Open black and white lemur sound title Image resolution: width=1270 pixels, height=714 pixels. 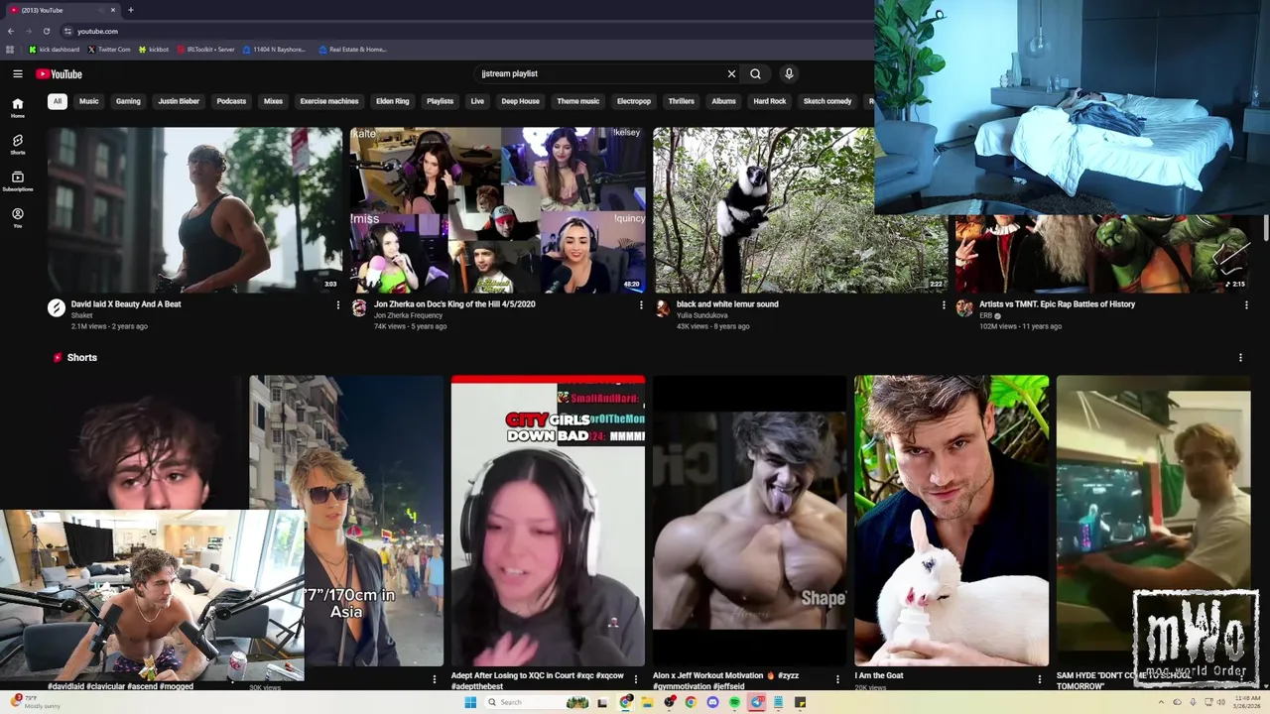tap(727, 304)
